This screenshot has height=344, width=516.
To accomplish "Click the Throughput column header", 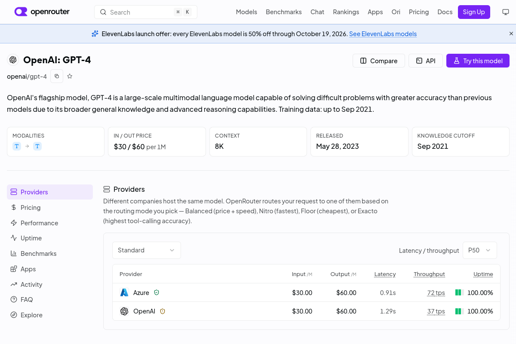I will pyautogui.click(x=429, y=274).
